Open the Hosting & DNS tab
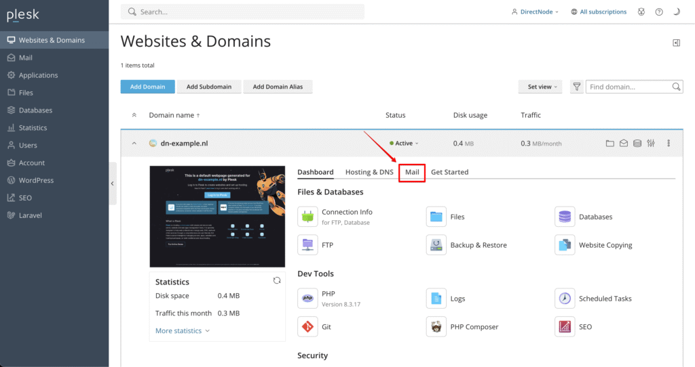The image size is (695, 367). click(x=369, y=172)
